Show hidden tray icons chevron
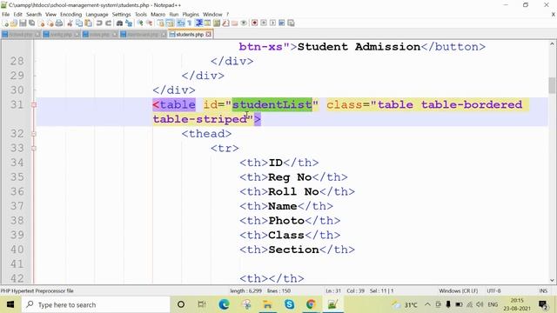The image size is (557, 313). point(427,304)
